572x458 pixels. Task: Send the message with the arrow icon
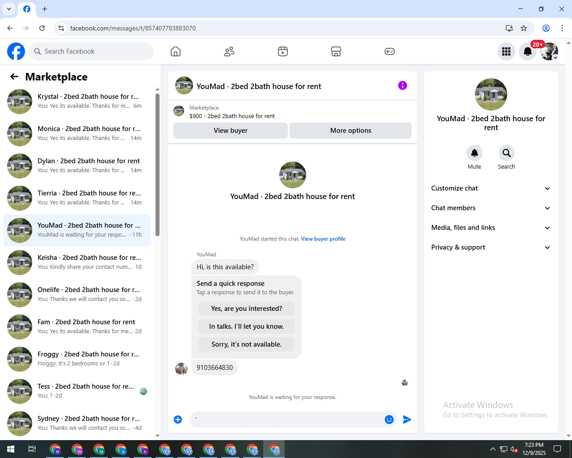[407, 419]
